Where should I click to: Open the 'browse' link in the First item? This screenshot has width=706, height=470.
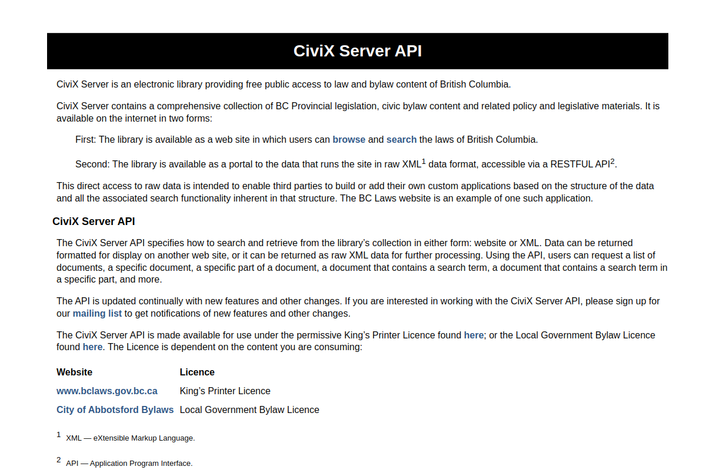tap(349, 140)
